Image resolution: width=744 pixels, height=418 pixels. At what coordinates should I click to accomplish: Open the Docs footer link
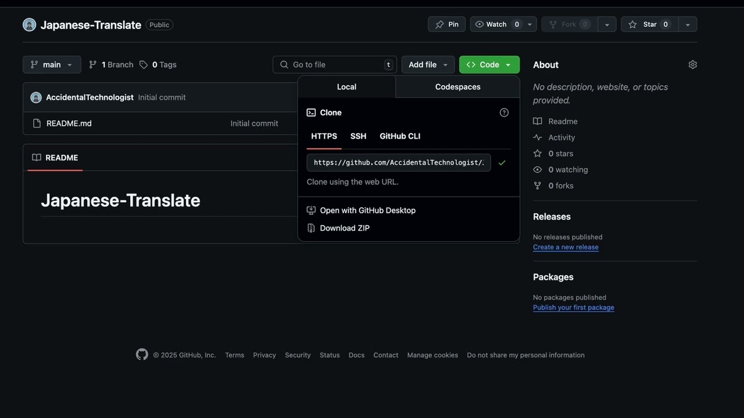(x=356, y=355)
